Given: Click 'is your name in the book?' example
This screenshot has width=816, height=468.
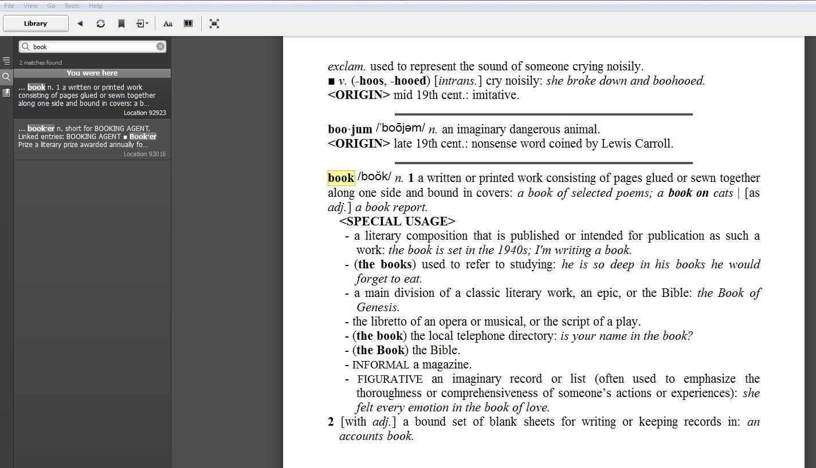Looking at the screenshot, I should pos(626,336).
